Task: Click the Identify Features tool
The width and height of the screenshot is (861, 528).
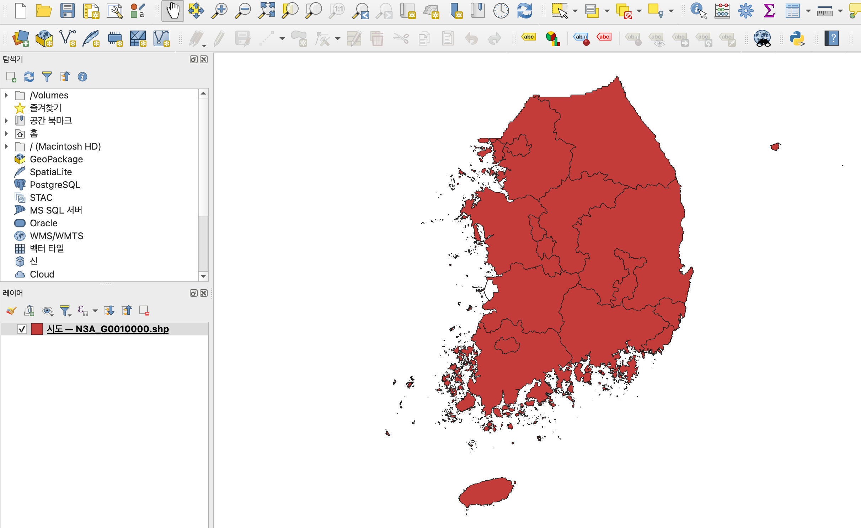Action: coord(698,11)
